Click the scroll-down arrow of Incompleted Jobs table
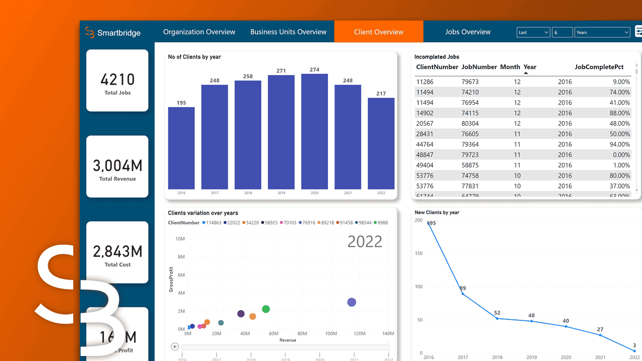This screenshot has width=642, height=361. click(x=637, y=191)
